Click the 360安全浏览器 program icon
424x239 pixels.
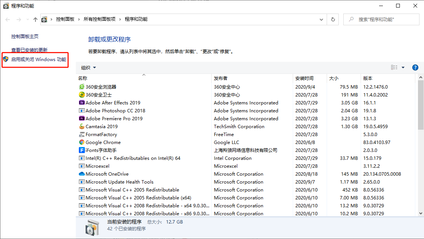81,87
